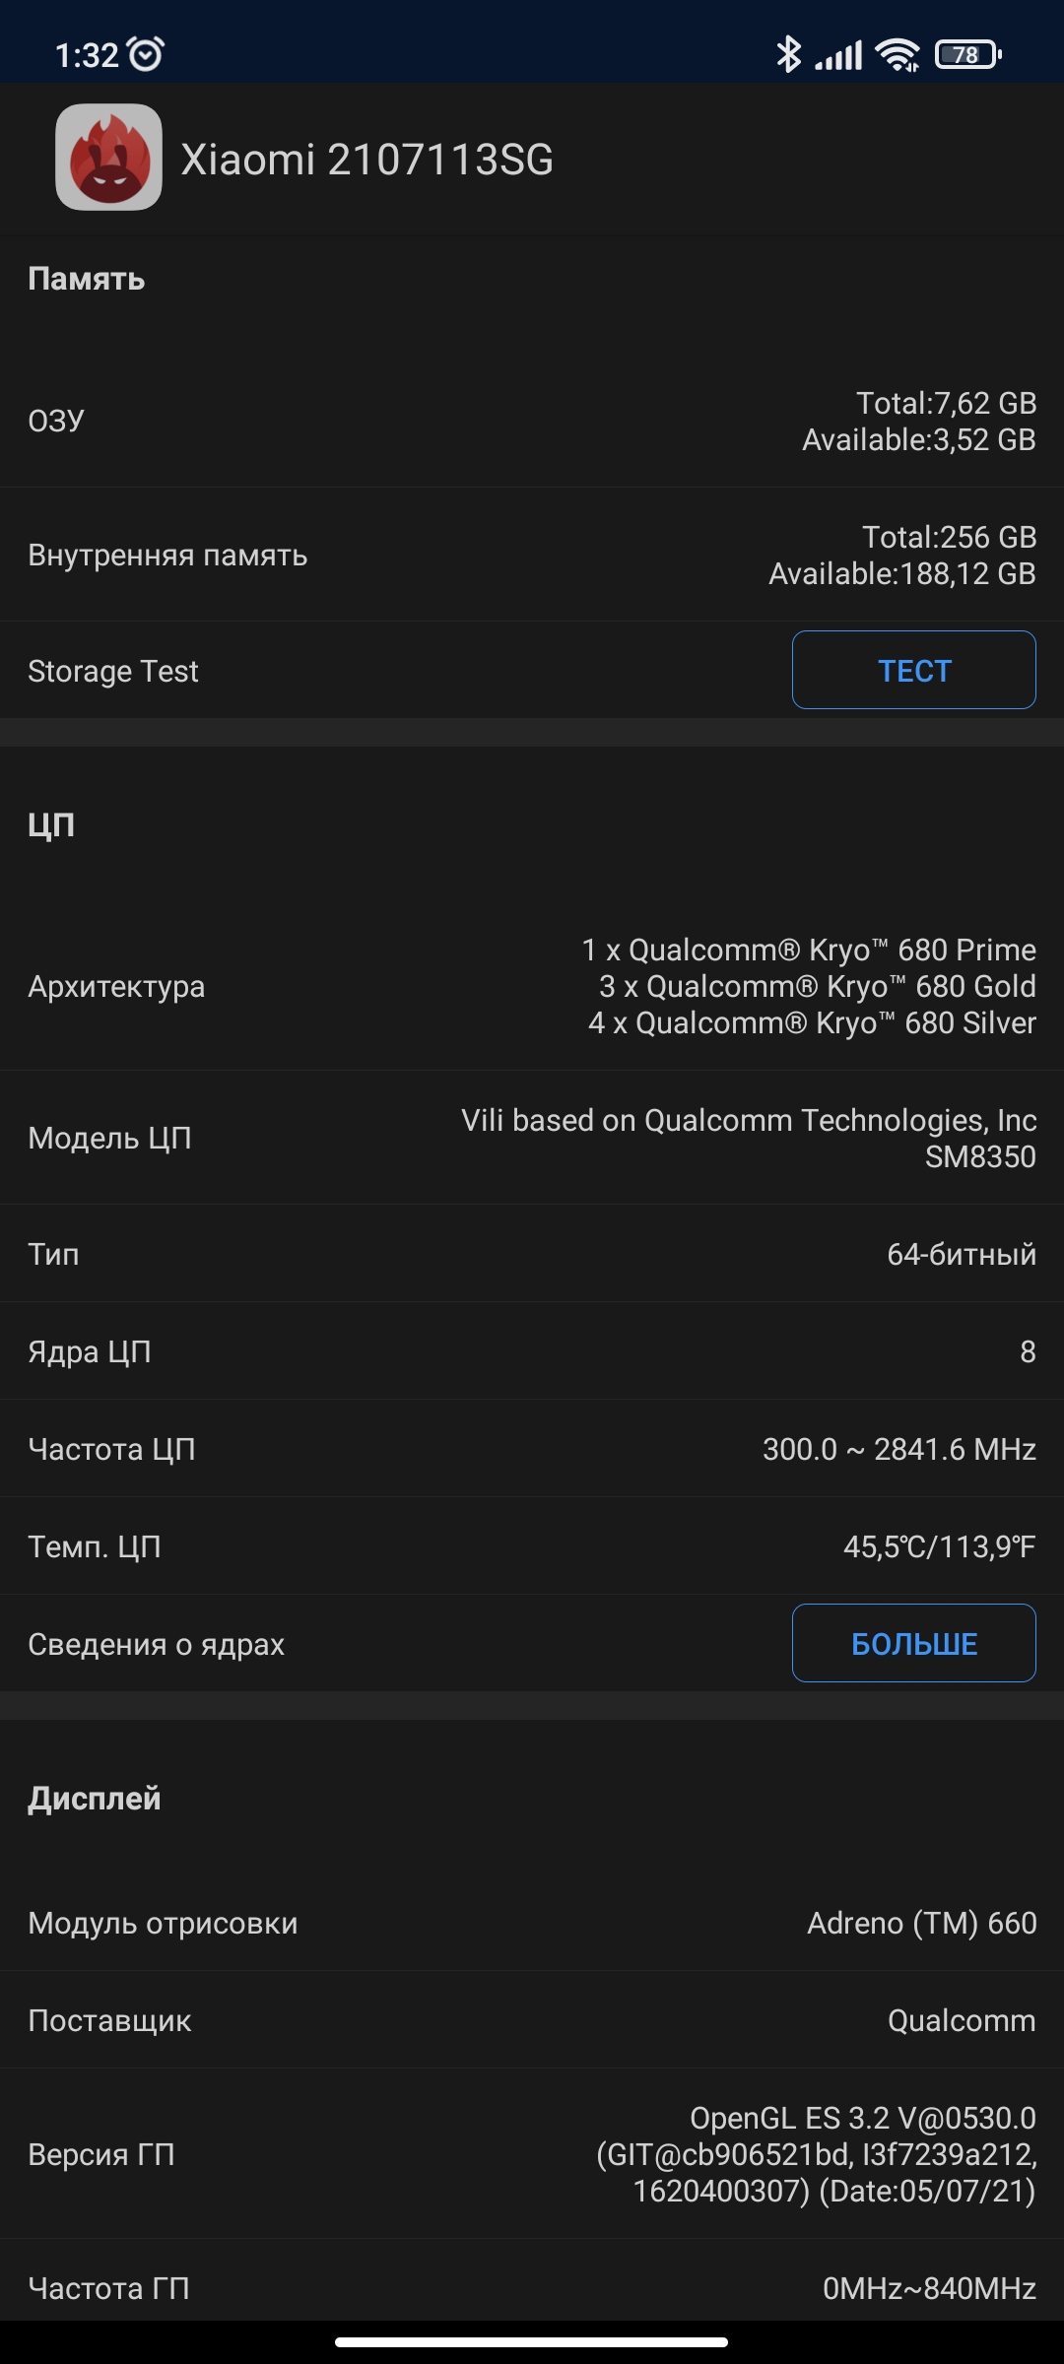
Task: Tap the Ядра ЦП cores row
Action: pos(532,1351)
